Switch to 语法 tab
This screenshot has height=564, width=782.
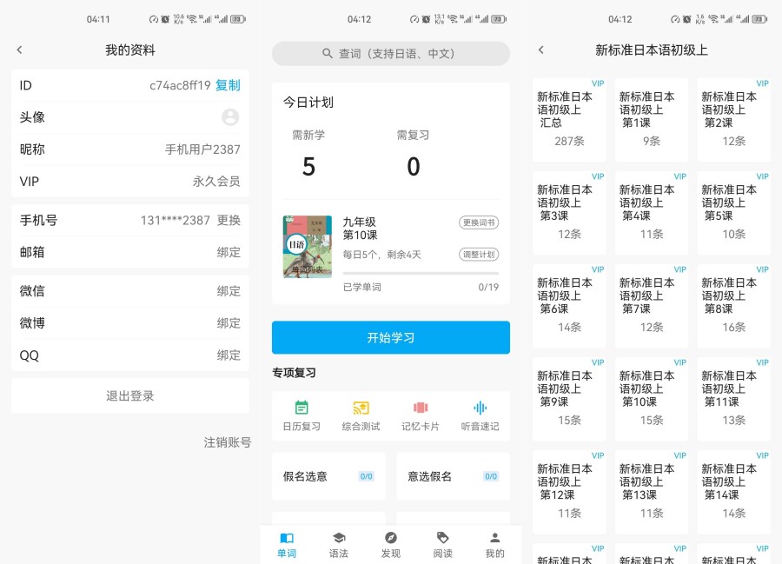(x=339, y=545)
